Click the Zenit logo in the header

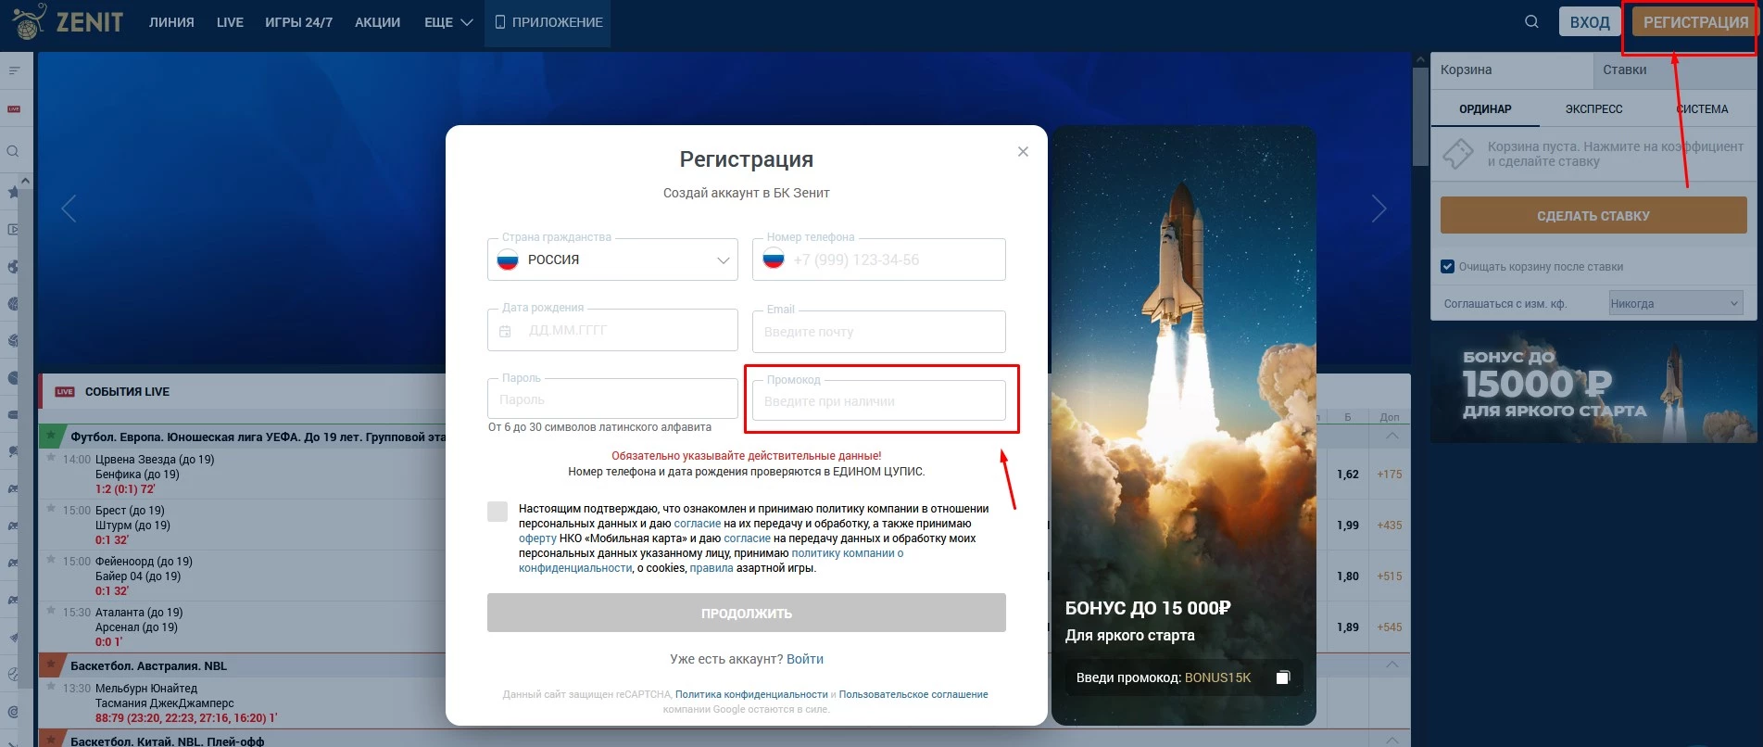[x=67, y=21]
